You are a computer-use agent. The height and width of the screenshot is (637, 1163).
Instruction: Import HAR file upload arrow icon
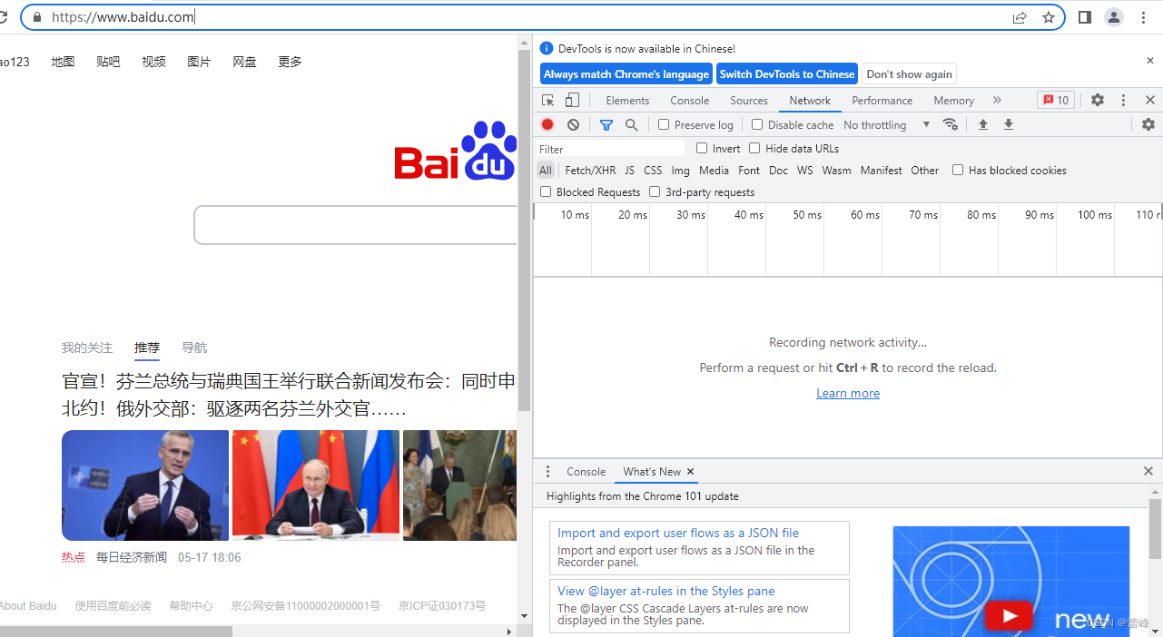(x=982, y=124)
